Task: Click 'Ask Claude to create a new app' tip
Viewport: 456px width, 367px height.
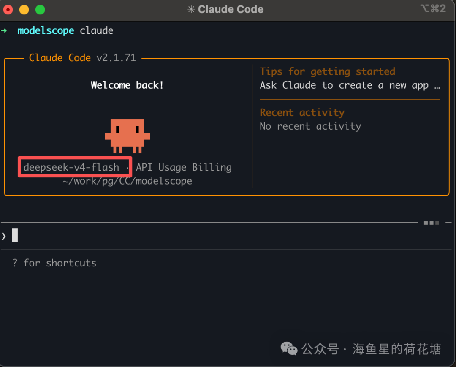Action: (x=344, y=85)
